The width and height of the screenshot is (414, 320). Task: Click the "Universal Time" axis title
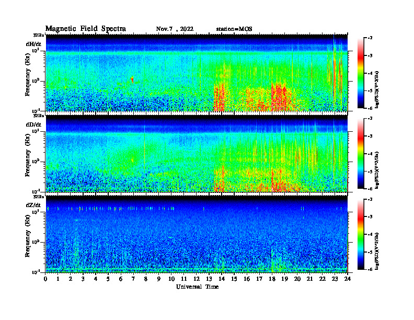coord(197,287)
